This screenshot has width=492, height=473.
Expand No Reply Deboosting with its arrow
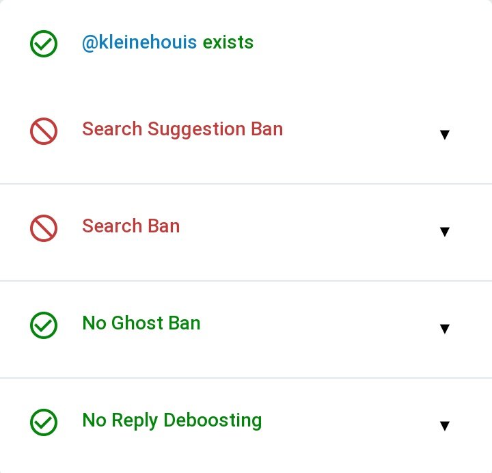tap(444, 426)
